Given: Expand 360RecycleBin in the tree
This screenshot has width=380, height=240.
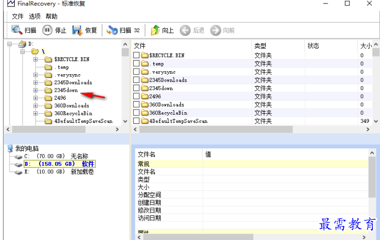Looking at the screenshot, I should pyautogui.click(x=36, y=114).
